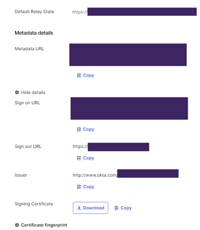The image size is (200, 230).
Task: Copy the Sign out URL via Copy link
Action: pyautogui.click(x=86, y=158)
